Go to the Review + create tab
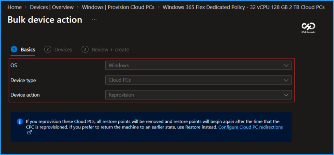 [x=105, y=50]
